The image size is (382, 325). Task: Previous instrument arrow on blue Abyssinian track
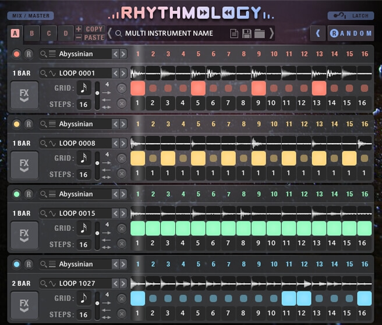115,264
